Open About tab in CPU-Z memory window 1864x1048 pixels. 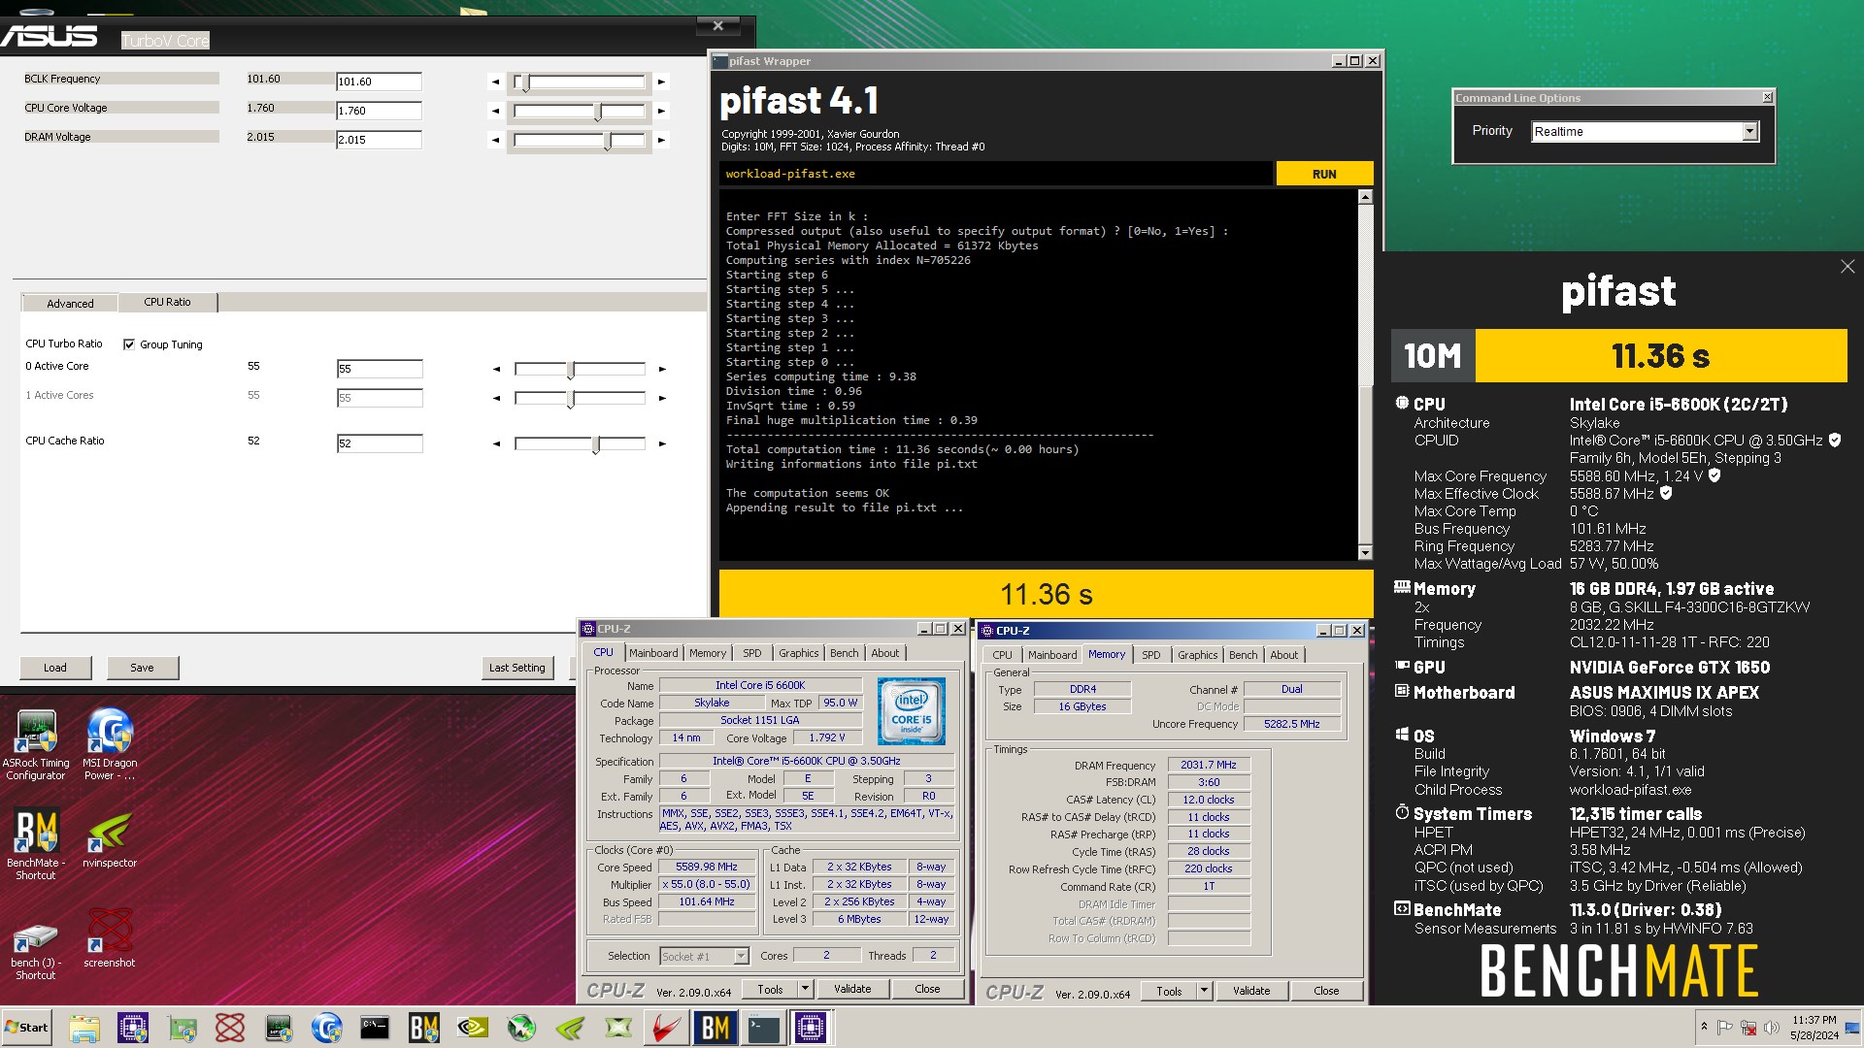pos(1284,655)
